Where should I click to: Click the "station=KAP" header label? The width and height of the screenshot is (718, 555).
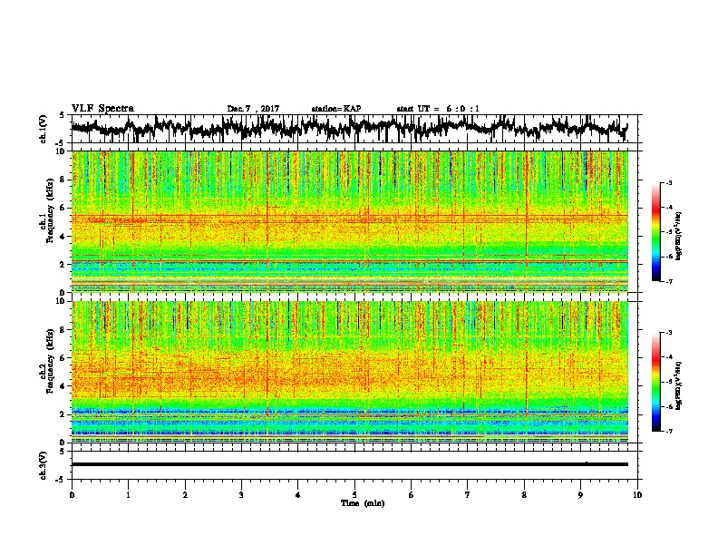[336, 109]
